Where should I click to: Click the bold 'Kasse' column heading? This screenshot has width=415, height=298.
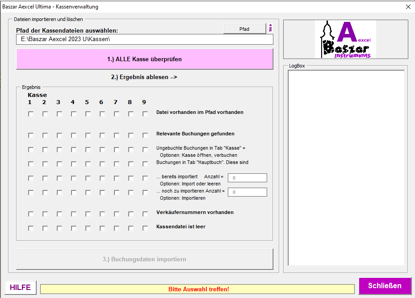click(x=38, y=95)
